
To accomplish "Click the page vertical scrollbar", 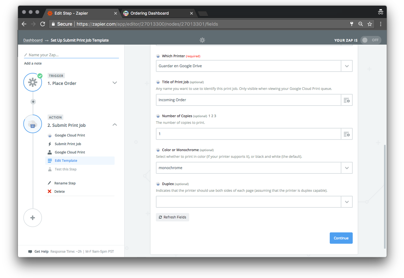I will point(385,196).
